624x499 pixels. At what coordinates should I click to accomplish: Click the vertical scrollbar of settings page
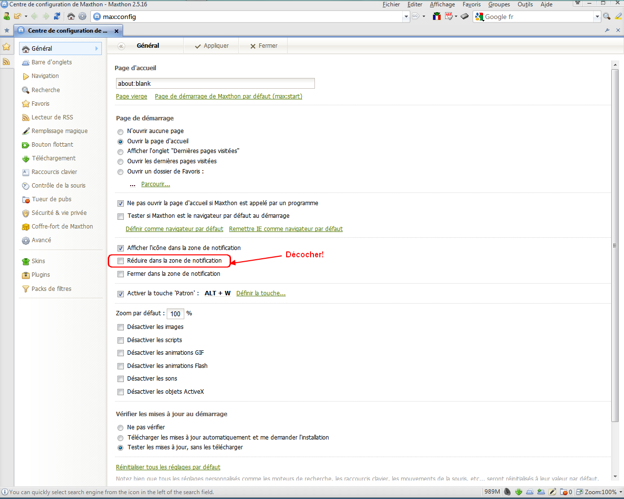(x=615, y=244)
